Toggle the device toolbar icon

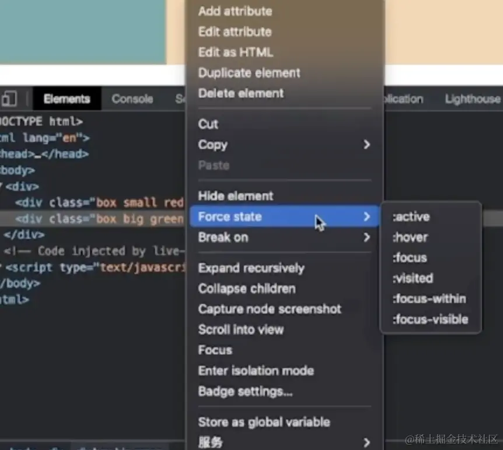coord(9,99)
